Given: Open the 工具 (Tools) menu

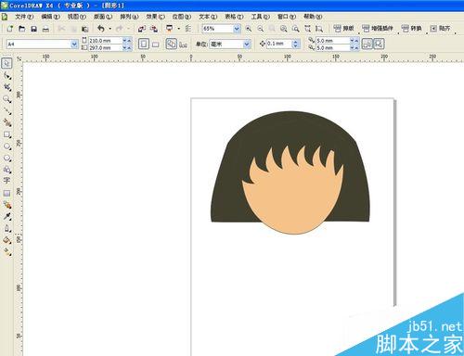Looking at the screenshot, I should (261, 17).
